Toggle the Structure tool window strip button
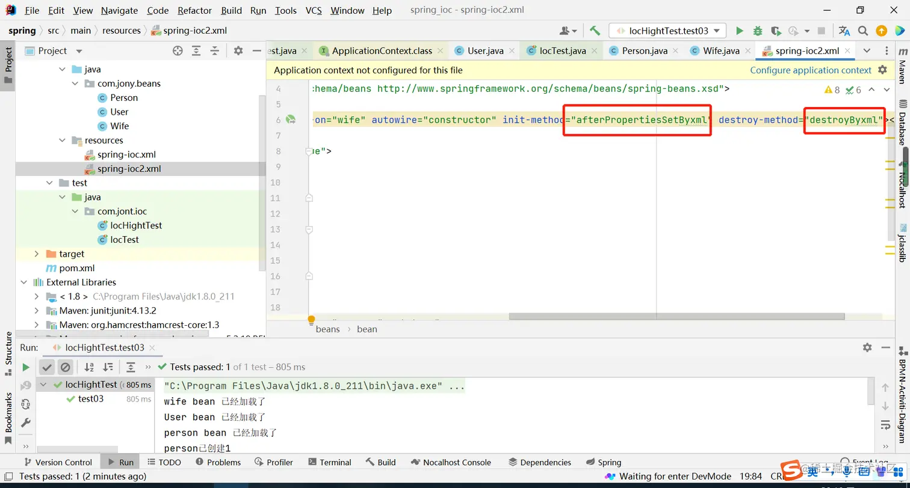Screen dimensions: 910x488 tap(8, 353)
